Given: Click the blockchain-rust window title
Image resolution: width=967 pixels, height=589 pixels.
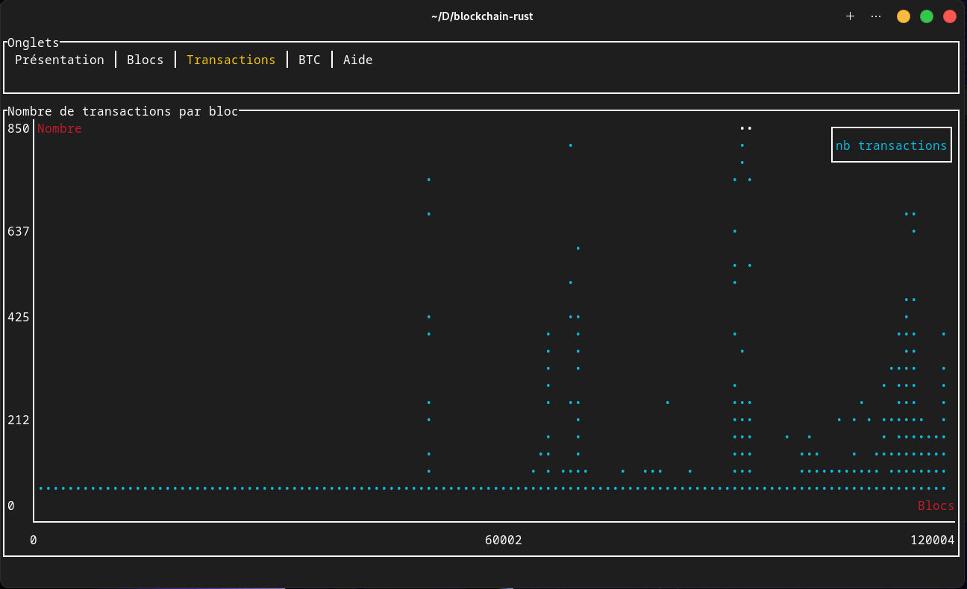Looking at the screenshot, I should [482, 16].
